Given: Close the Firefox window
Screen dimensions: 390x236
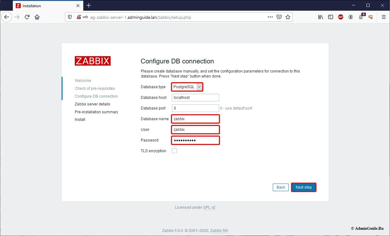Looking at the screenshot, I should coord(382,5).
